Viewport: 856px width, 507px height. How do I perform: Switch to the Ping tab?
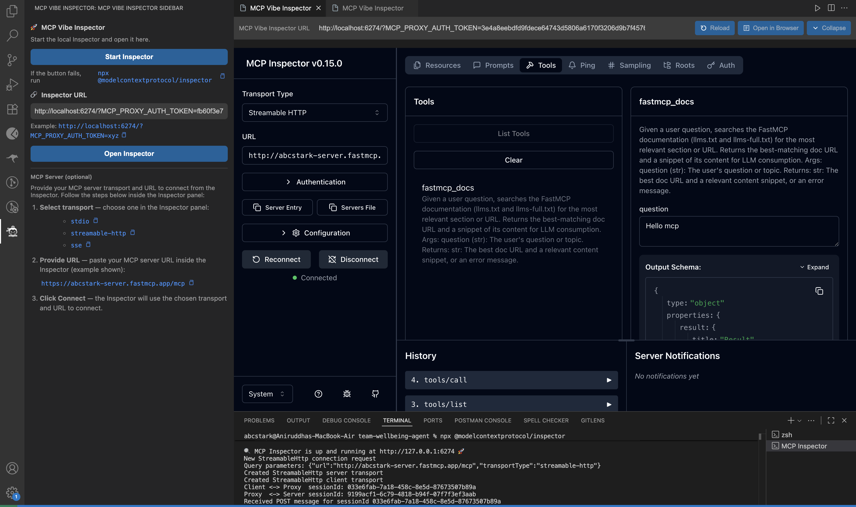click(x=582, y=65)
